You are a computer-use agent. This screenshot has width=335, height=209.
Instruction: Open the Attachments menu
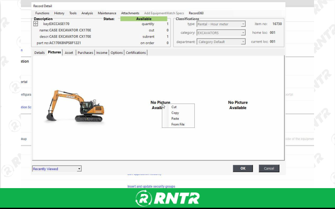pos(130,13)
